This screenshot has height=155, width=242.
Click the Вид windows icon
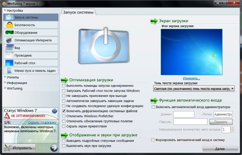(9, 48)
